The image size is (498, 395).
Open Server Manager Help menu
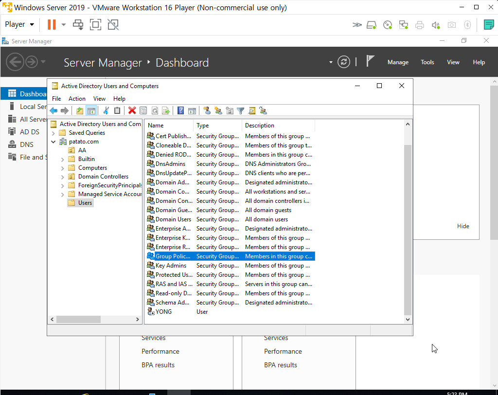pyautogui.click(x=479, y=62)
